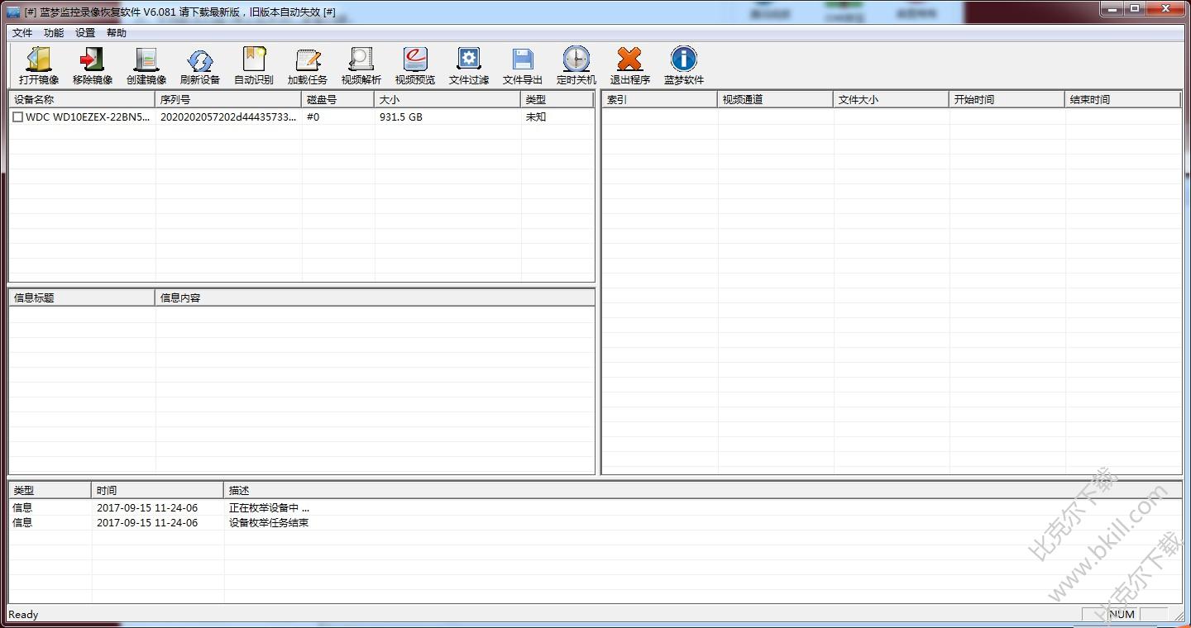This screenshot has width=1191, height=628.
Task: Open the 文件 (File) menu
Action: click(x=22, y=33)
